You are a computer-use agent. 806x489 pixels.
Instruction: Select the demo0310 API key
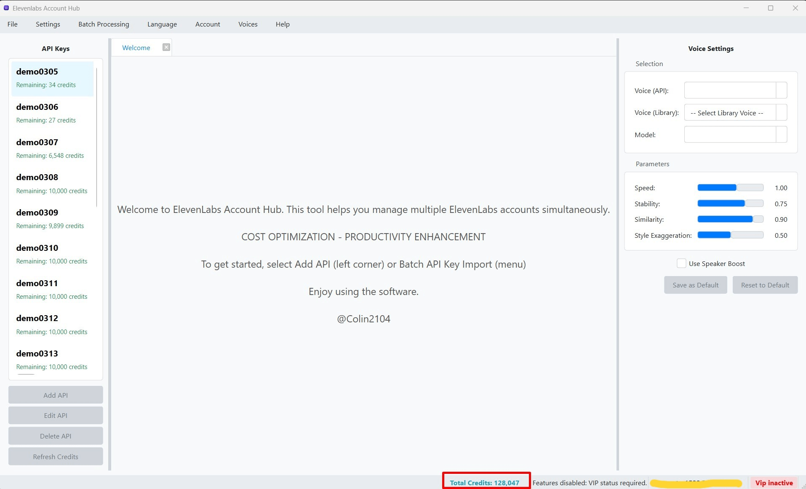pos(52,255)
